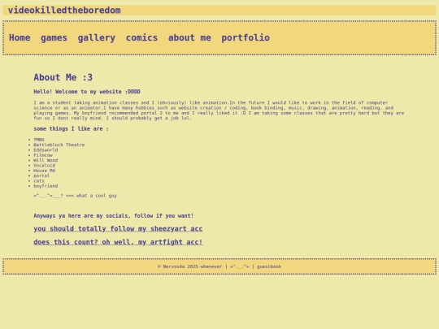Open the artfight account link
This screenshot has width=439, height=329.
click(118, 242)
